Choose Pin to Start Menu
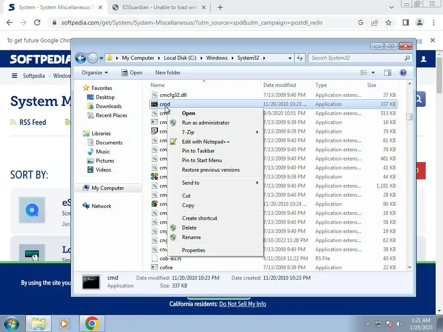Viewport: 443px width, 332px height. (202, 160)
